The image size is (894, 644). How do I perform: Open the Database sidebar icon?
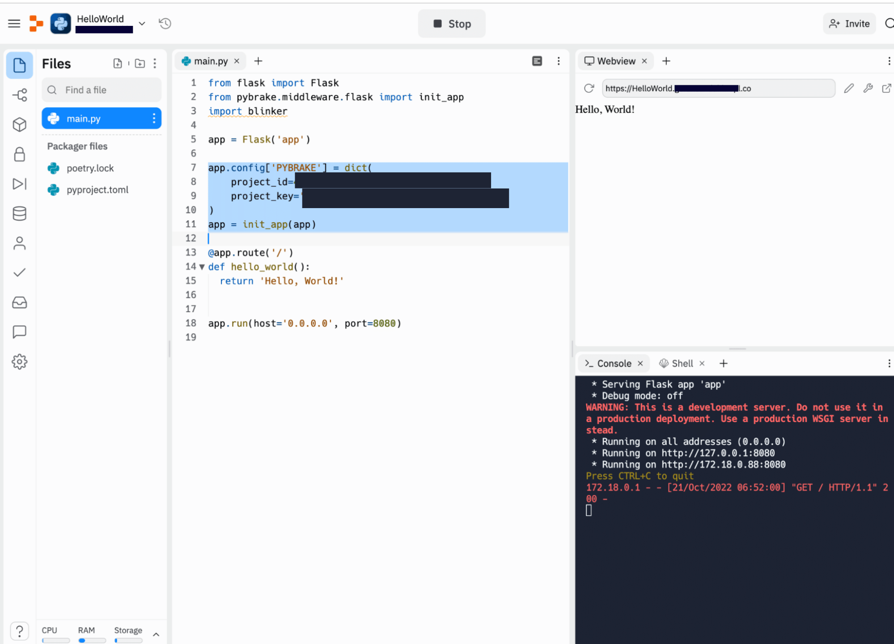20,213
